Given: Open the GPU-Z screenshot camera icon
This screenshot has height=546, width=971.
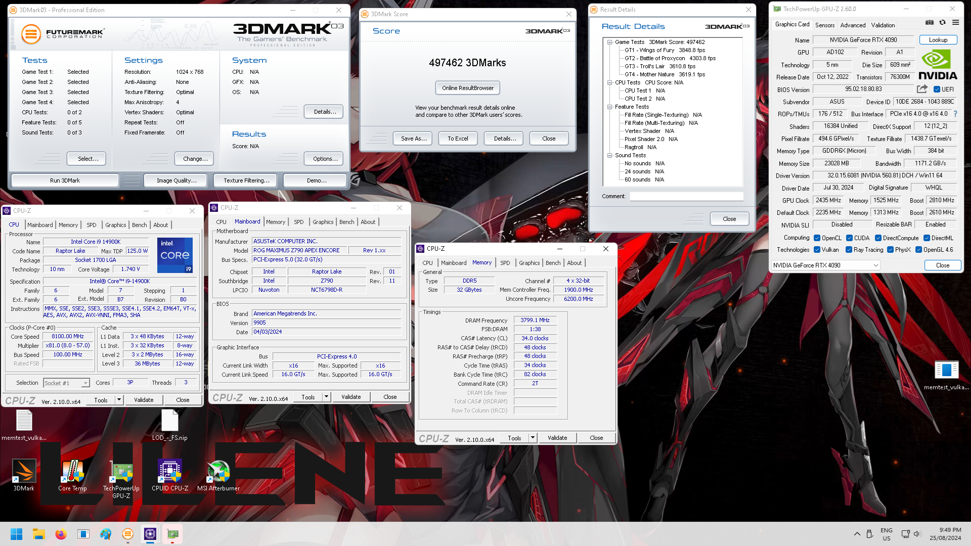Looking at the screenshot, I should point(930,23).
